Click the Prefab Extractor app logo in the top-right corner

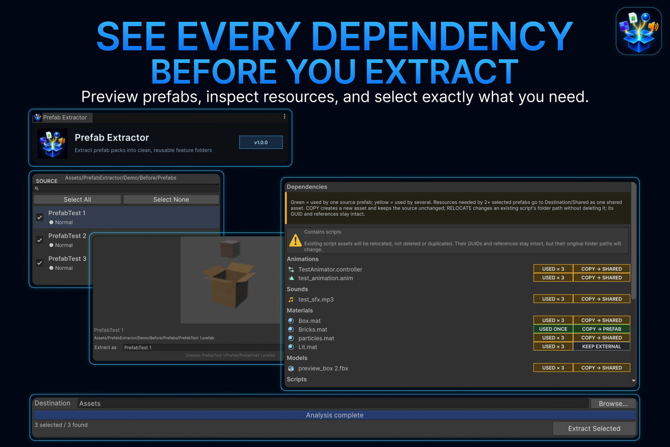pos(639,31)
